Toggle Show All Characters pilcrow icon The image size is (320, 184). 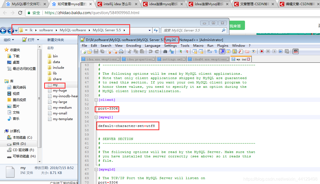click(x=216, y=51)
